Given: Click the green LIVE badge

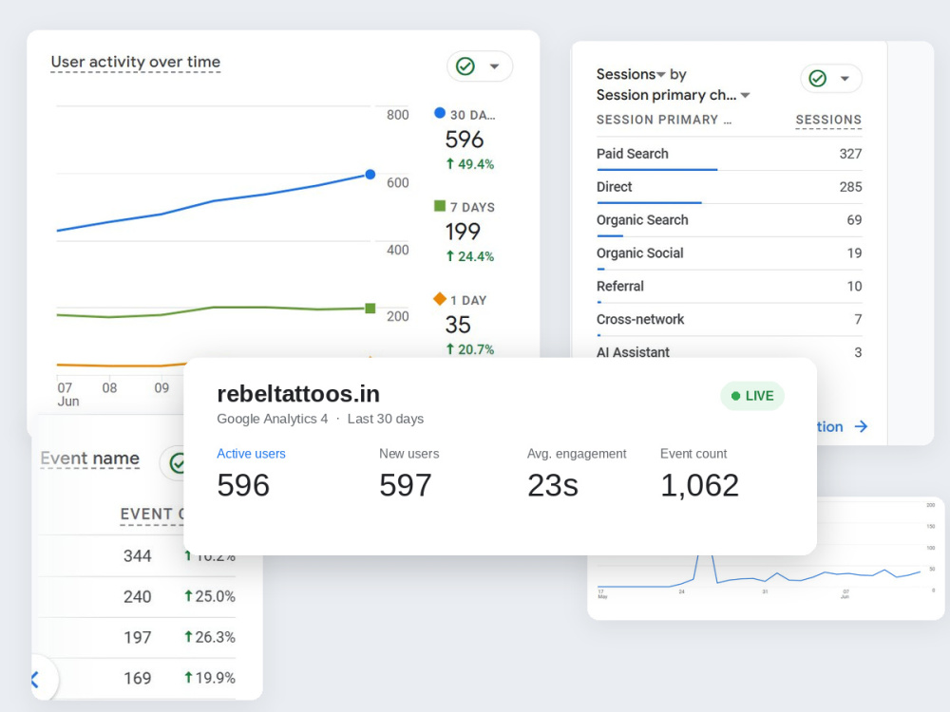Looking at the screenshot, I should click(751, 396).
